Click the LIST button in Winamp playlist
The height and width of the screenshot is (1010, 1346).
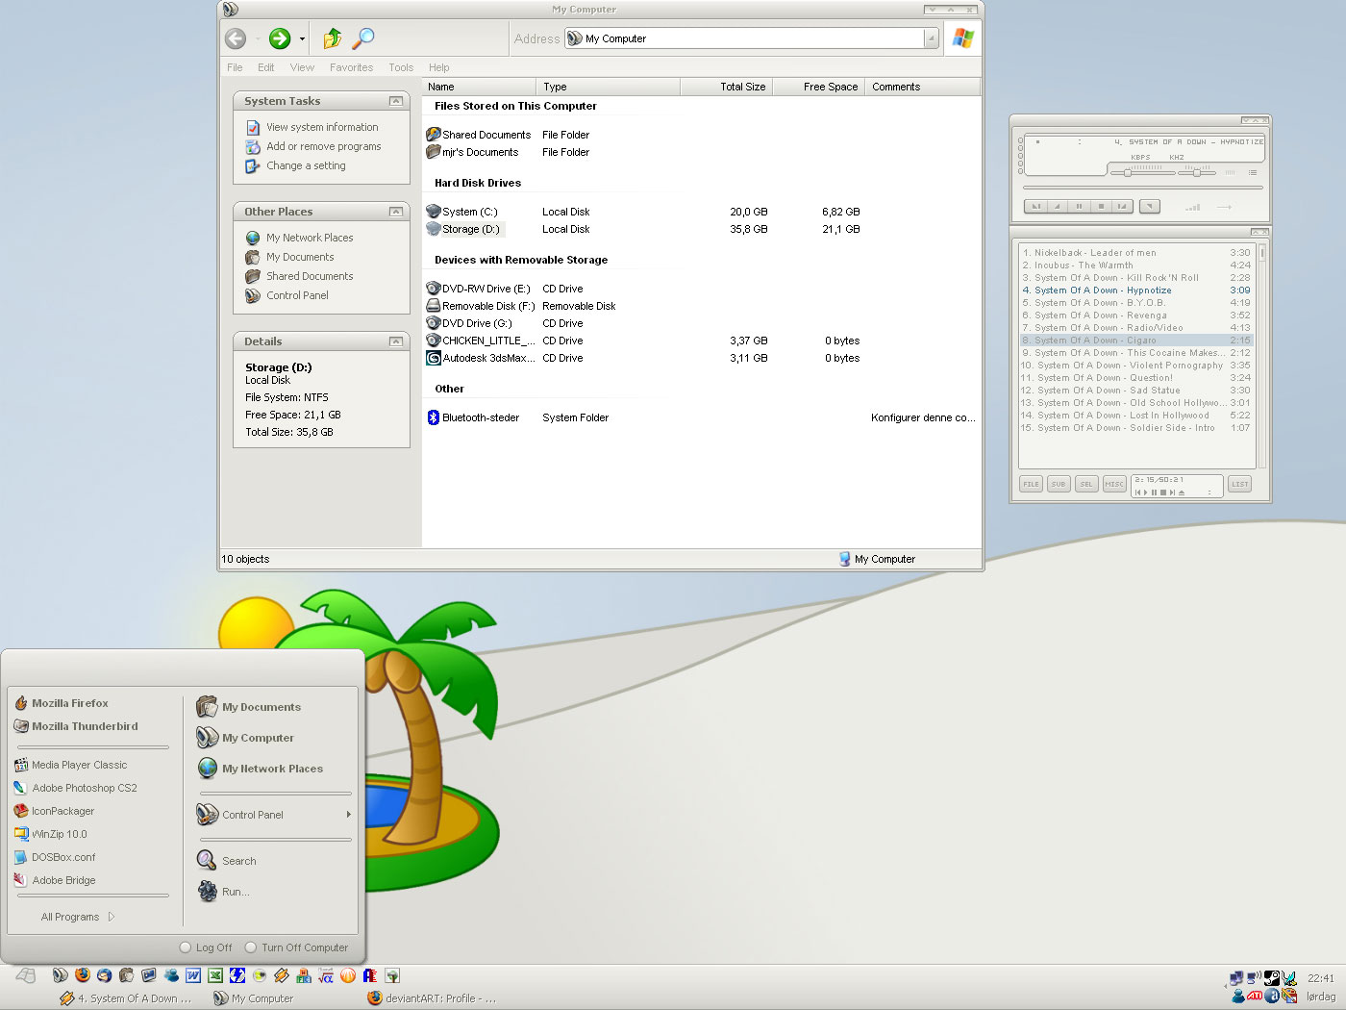pyautogui.click(x=1240, y=484)
